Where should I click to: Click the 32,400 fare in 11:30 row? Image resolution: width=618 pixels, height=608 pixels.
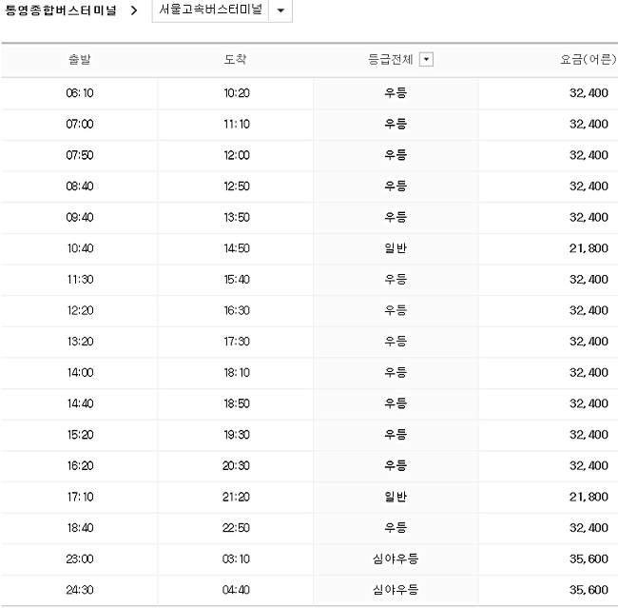point(589,280)
